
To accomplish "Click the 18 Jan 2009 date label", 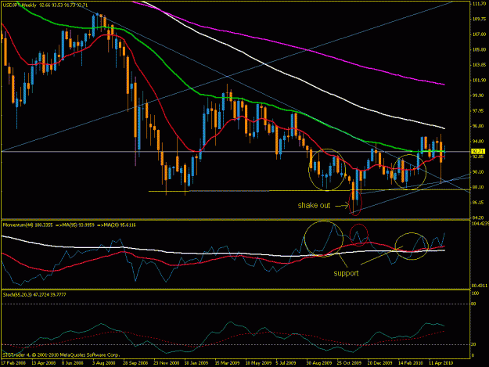I will (x=196, y=363).
